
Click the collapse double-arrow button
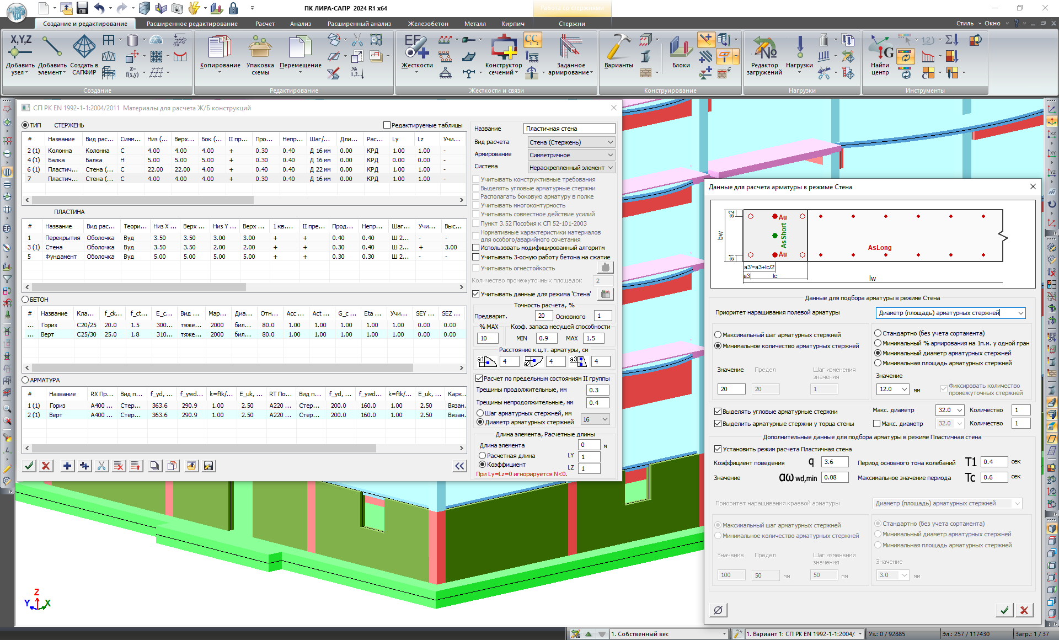pos(459,466)
